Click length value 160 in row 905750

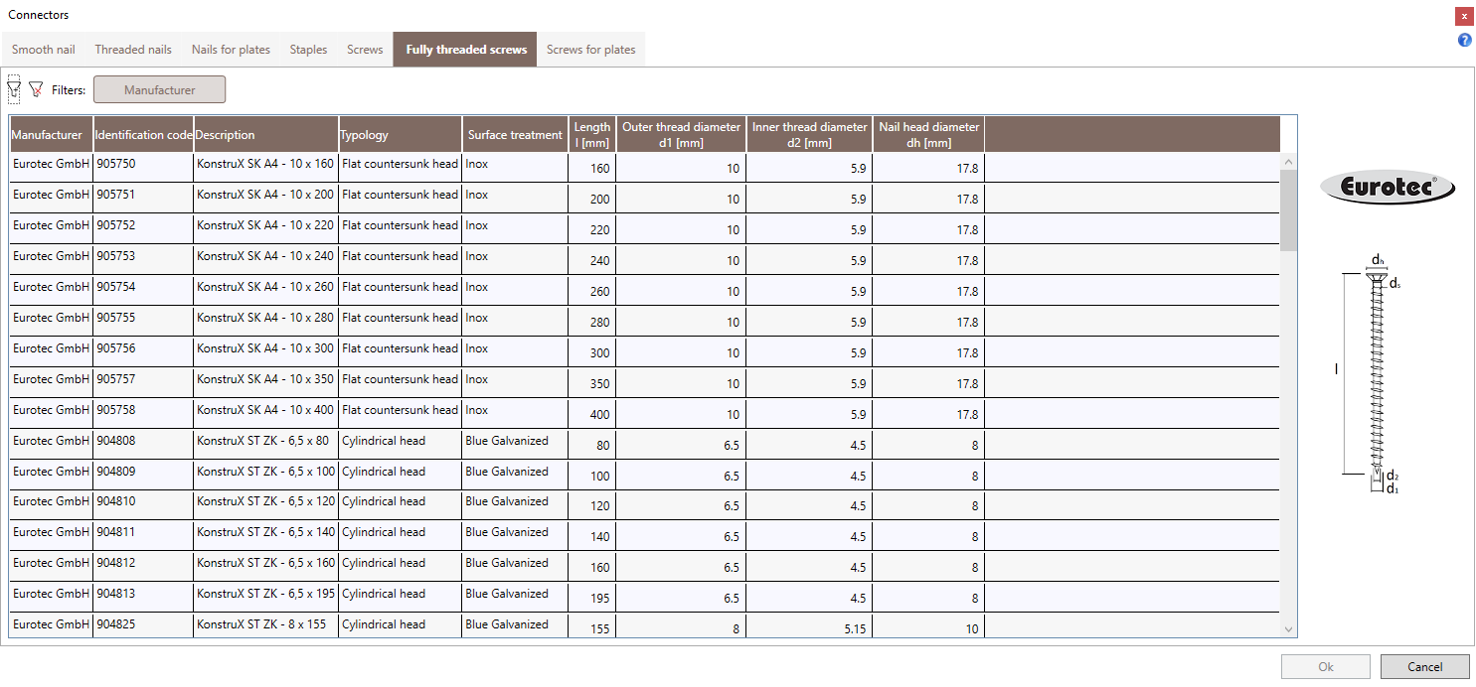tap(600, 169)
